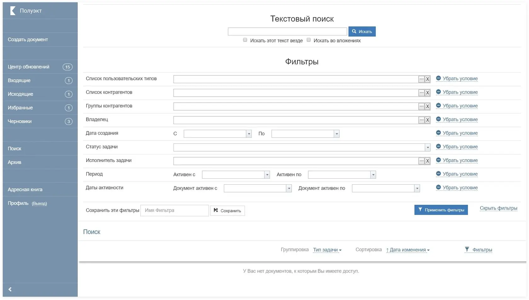Toggle the Фильтры link below search

coord(479,250)
